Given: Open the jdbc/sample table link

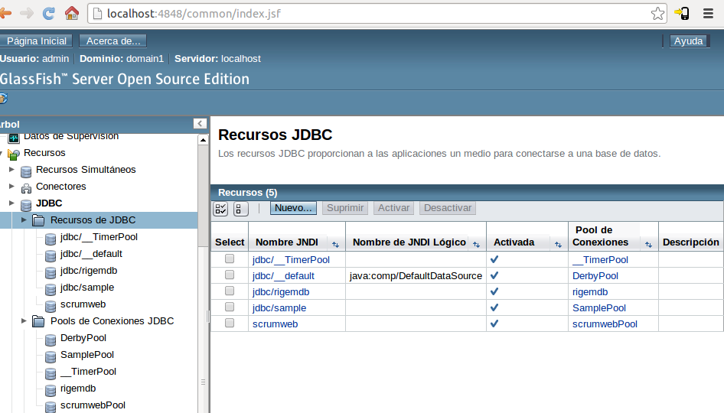Looking at the screenshot, I should (279, 307).
